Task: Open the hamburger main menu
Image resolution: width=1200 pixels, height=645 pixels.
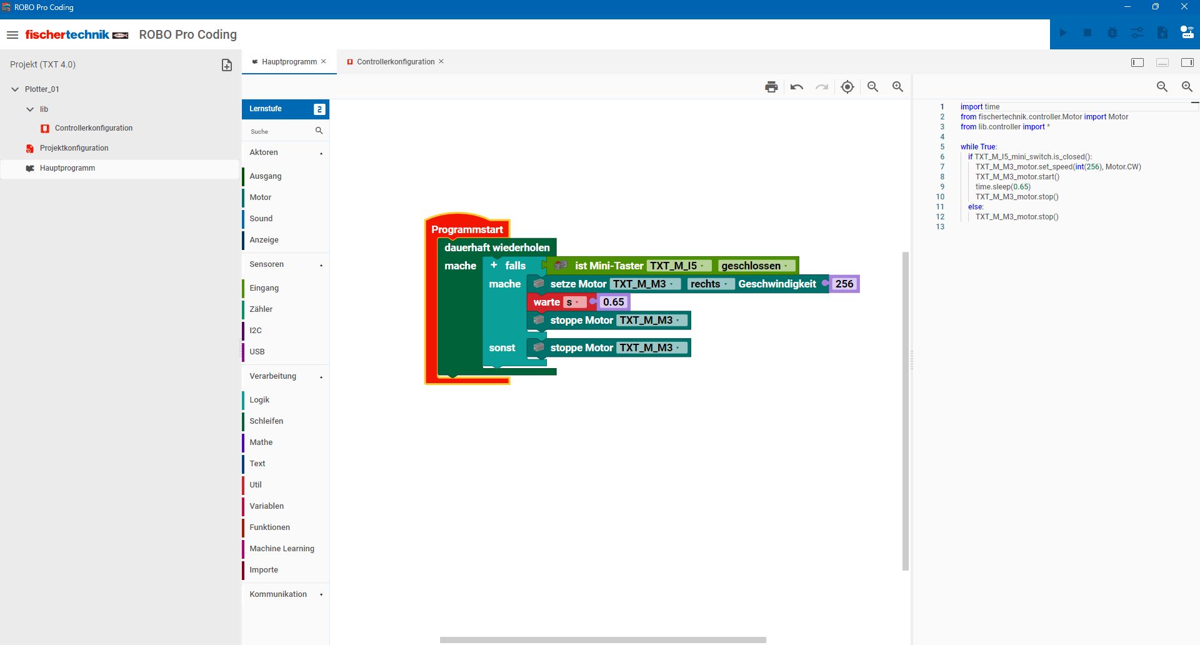Action: [x=12, y=35]
